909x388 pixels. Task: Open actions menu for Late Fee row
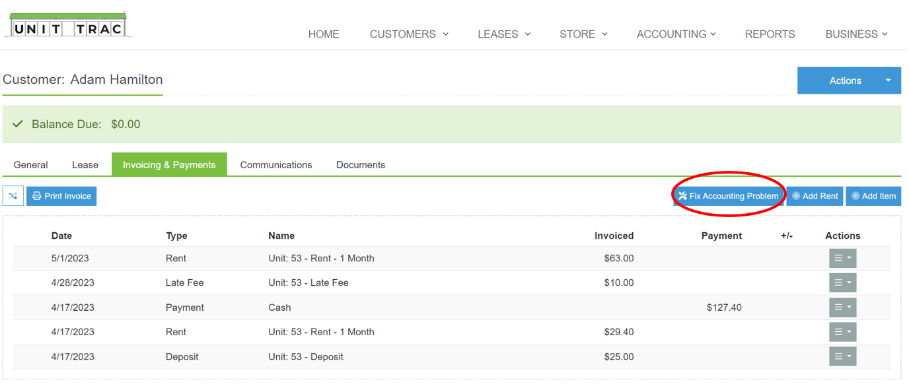(843, 282)
